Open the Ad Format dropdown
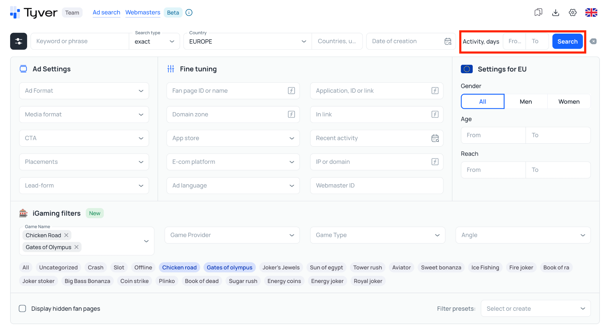Screen dimensions: 610x325 84,91
